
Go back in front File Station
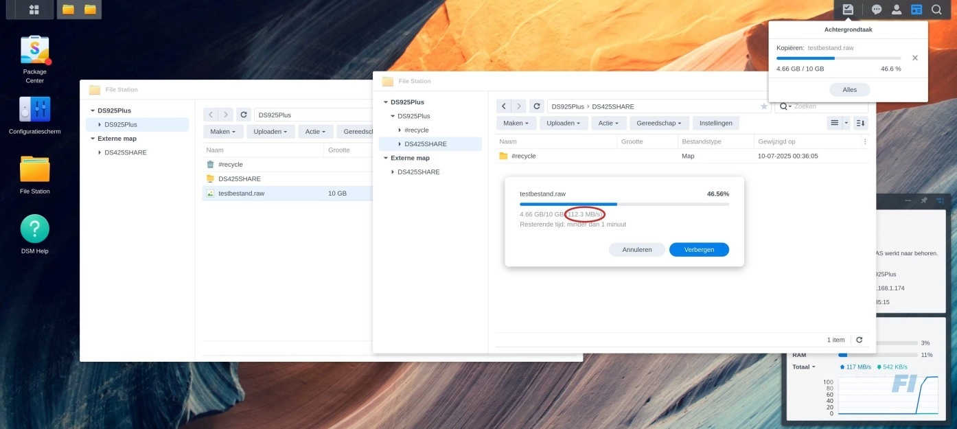504,106
